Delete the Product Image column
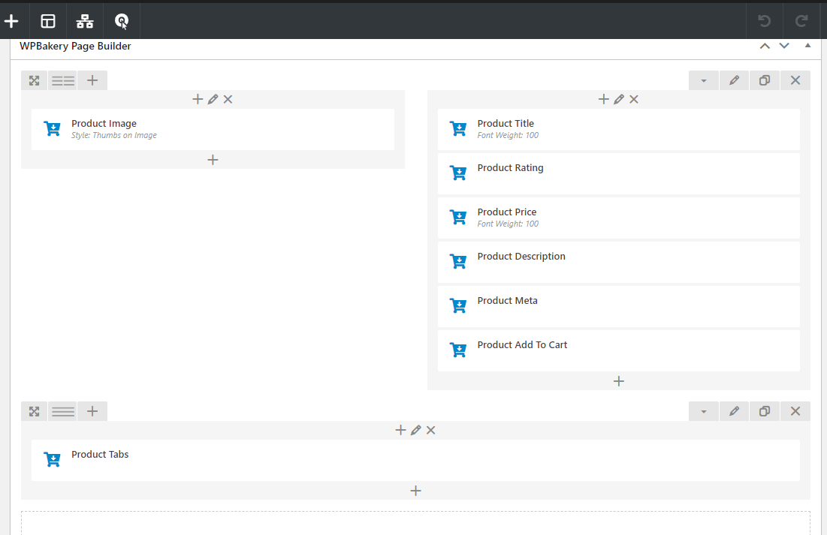This screenshot has height=535, width=827. [228, 99]
